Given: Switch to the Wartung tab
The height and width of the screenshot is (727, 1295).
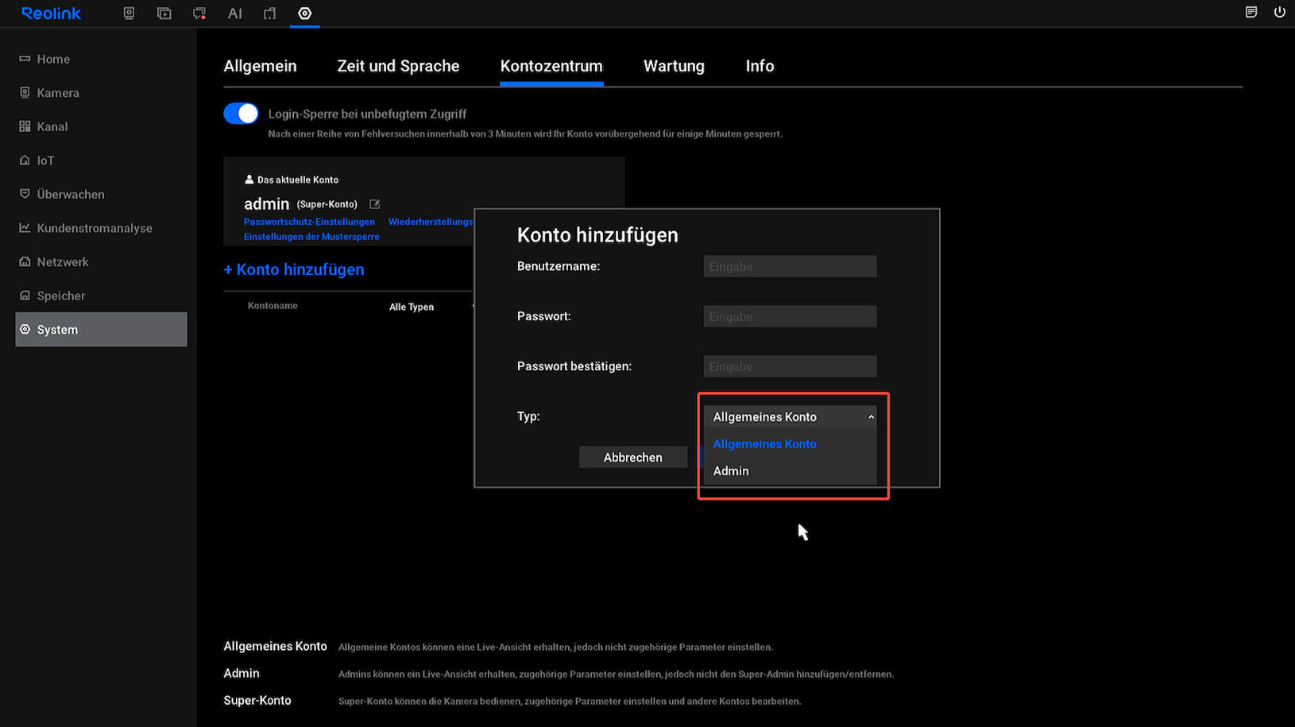Looking at the screenshot, I should tap(674, 66).
